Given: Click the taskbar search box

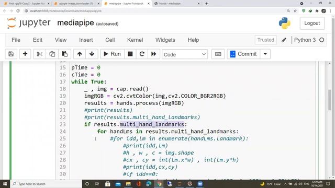Looking at the screenshot, I should (x=46, y=184).
